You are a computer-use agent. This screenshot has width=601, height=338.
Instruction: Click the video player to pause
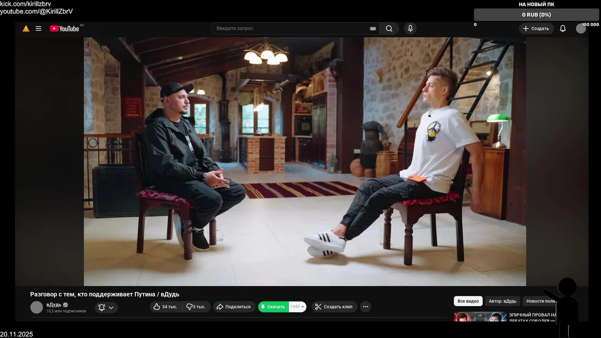(305, 161)
